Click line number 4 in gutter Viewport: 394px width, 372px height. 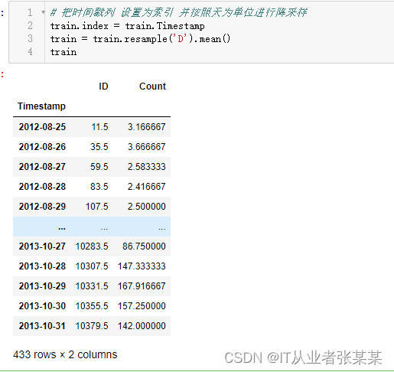[x=30, y=51]
